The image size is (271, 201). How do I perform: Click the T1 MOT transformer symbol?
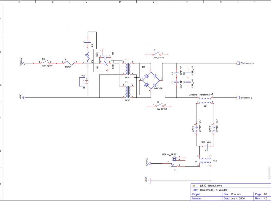tap(128, 68)
